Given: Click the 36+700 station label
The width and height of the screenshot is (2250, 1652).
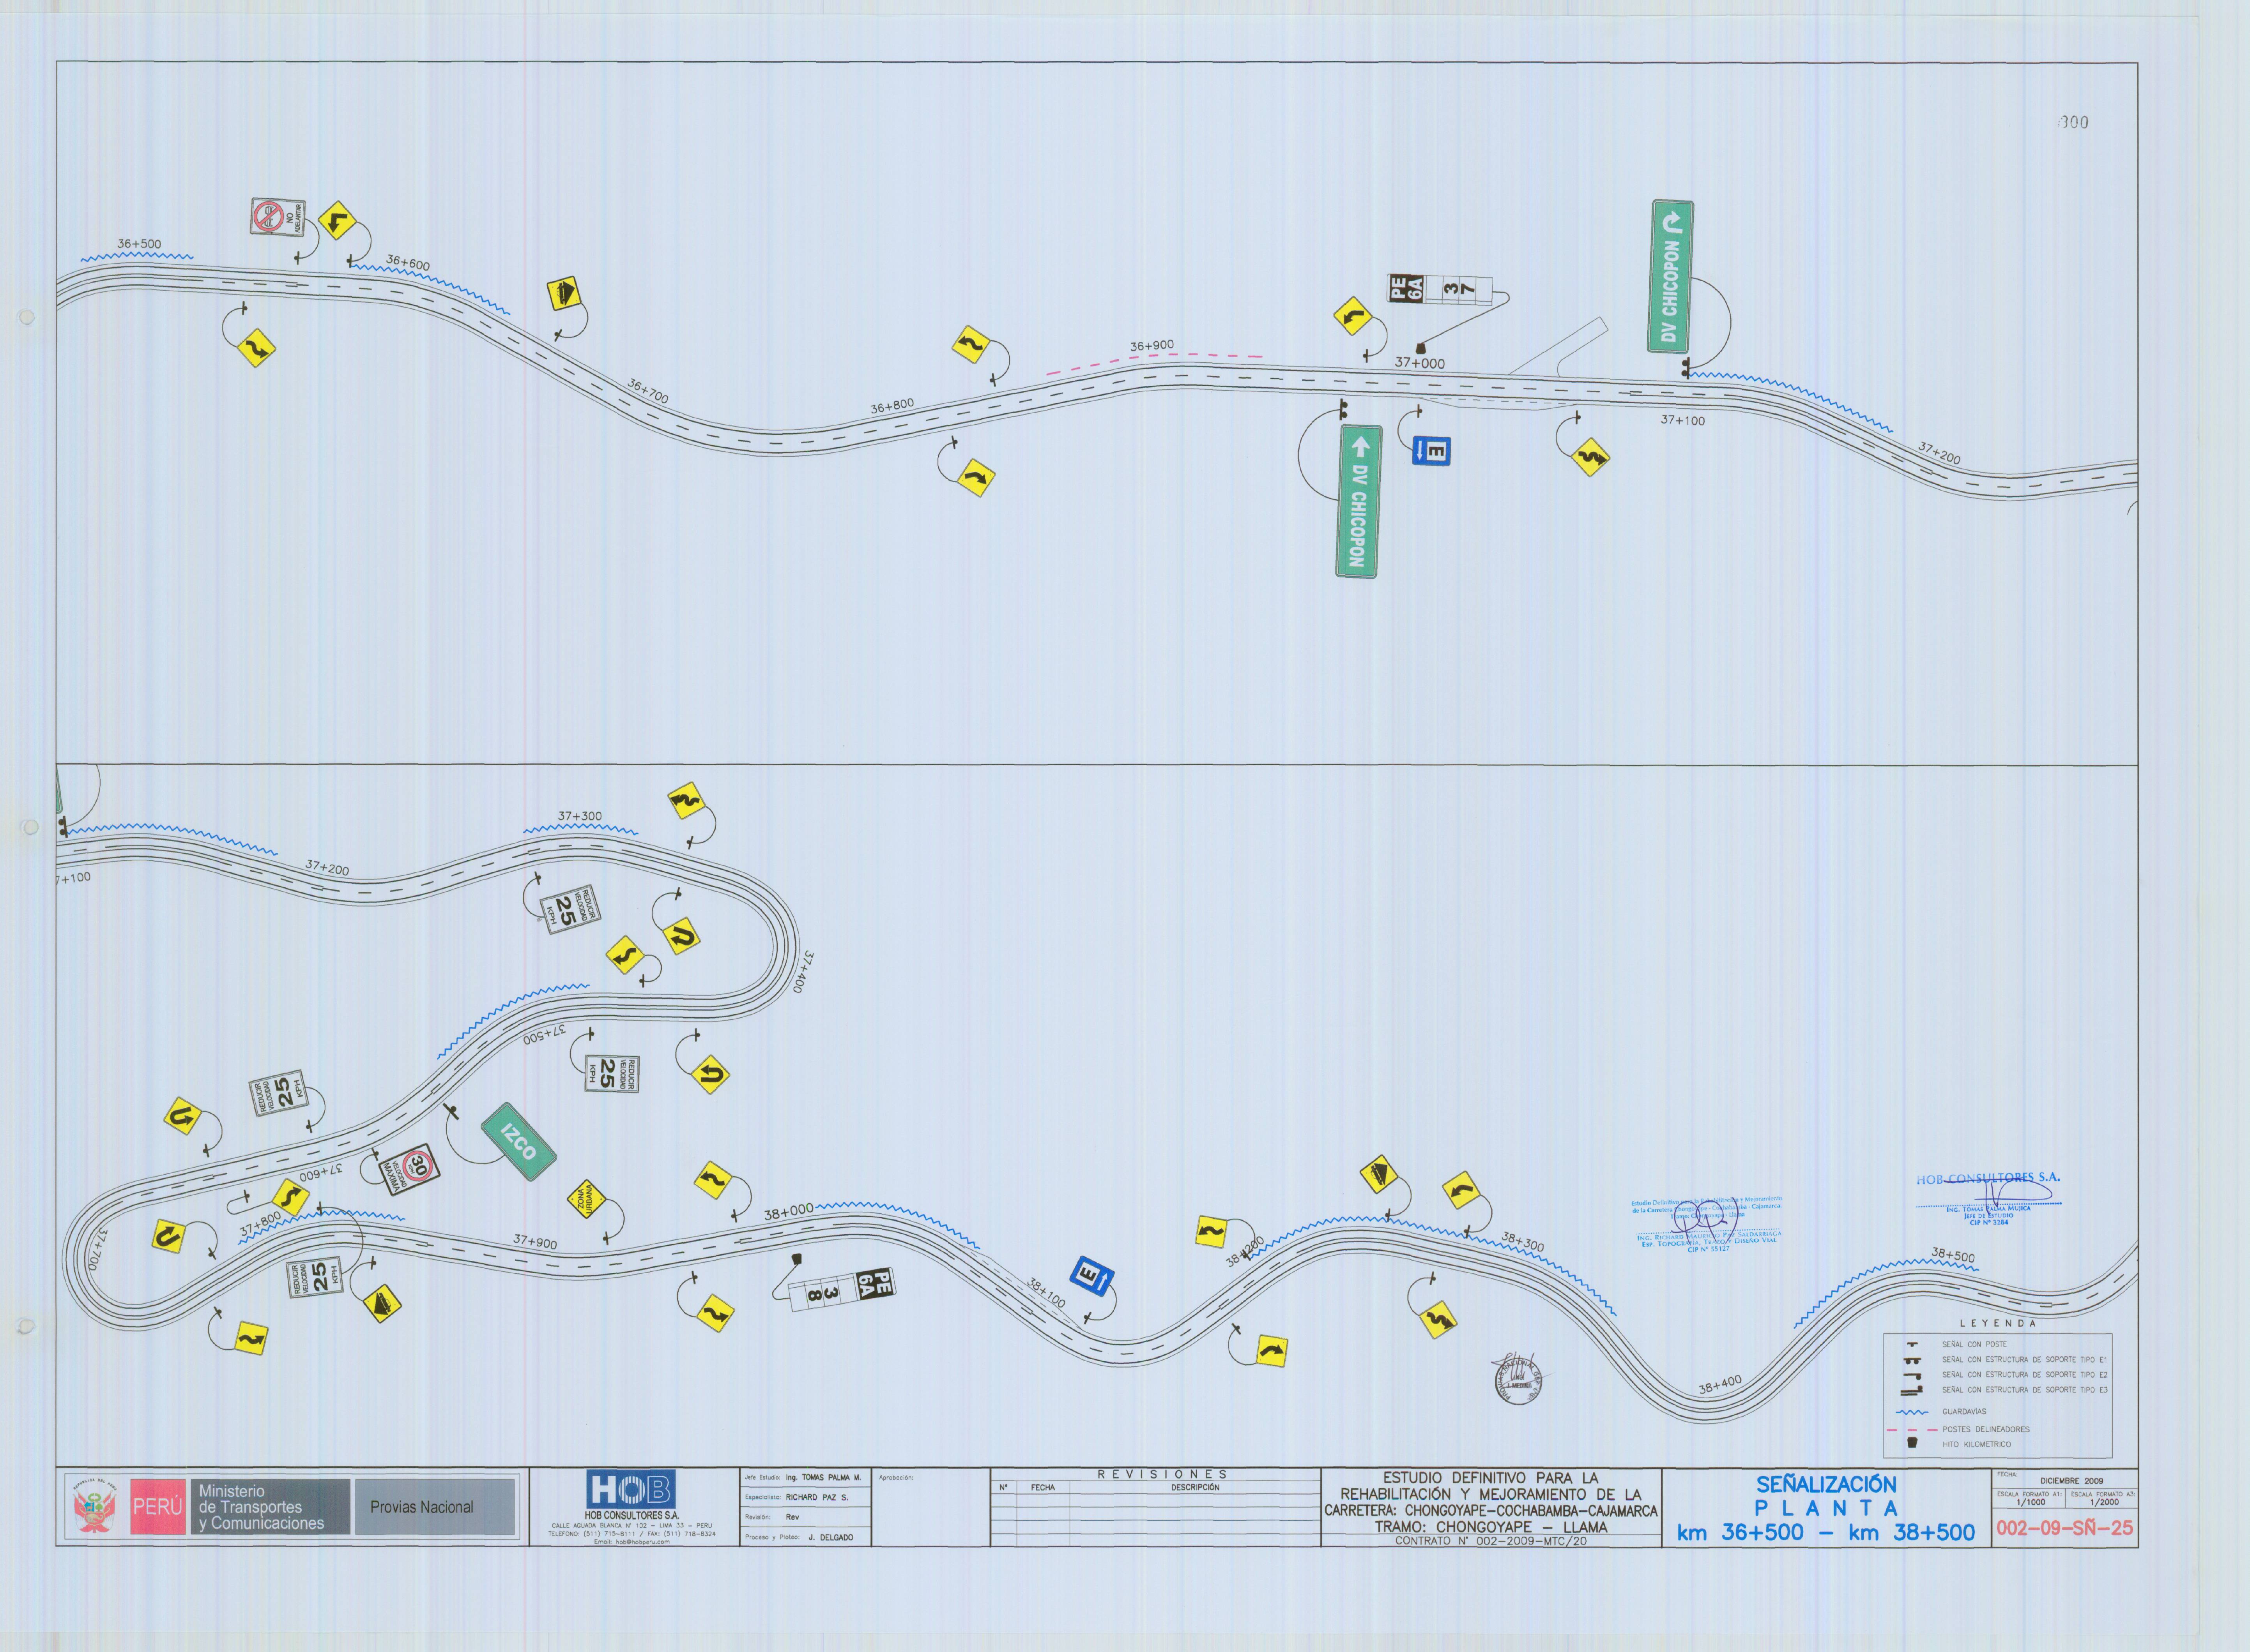Looking at the screenshot, I should (x=648, y=391).
